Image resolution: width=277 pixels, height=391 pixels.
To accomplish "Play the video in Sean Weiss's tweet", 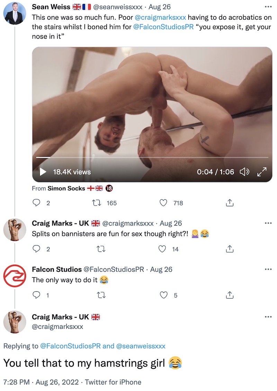I will 43,172.
